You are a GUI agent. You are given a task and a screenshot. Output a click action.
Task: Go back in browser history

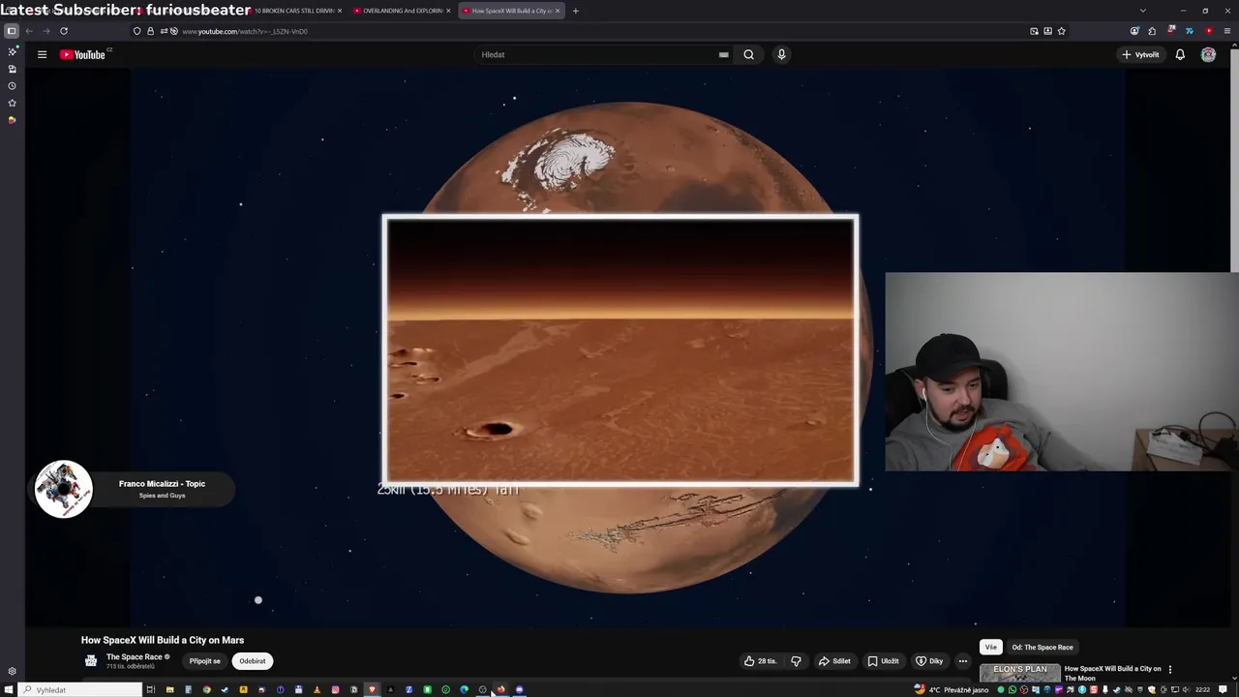point(29,31)
